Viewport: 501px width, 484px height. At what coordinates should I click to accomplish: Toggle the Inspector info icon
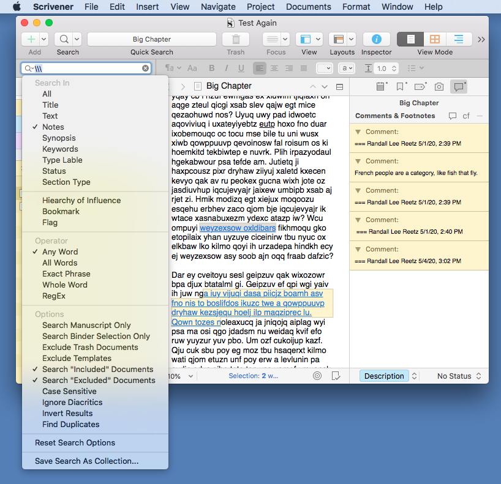[x=377, y=39]
